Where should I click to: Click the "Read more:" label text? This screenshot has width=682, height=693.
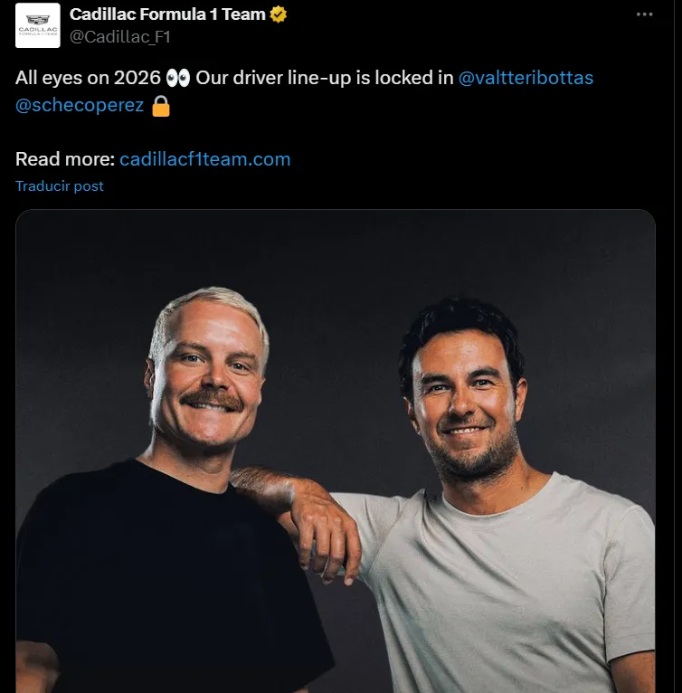point(64,159)
